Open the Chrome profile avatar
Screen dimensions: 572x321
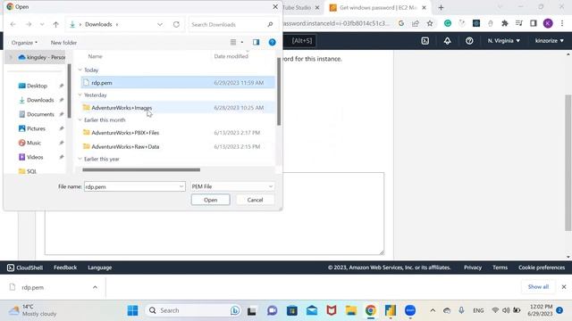[548, 23]
